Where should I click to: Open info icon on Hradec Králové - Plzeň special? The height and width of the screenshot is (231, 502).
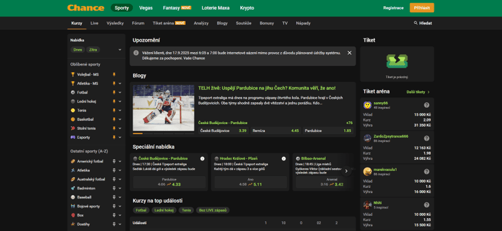[284, 158]
